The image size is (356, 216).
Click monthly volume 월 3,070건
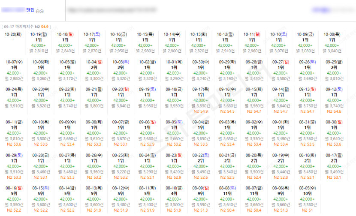pos(278,51)
